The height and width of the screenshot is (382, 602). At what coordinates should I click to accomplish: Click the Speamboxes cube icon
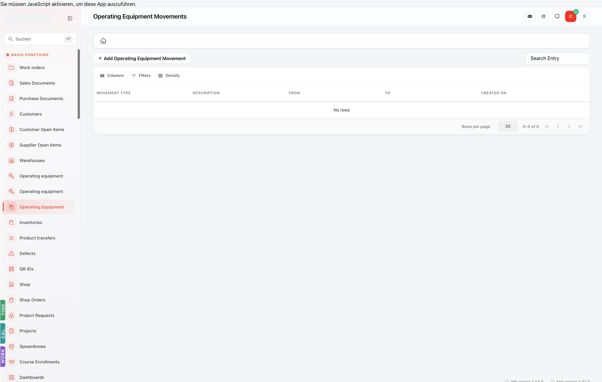click(11, 346)
